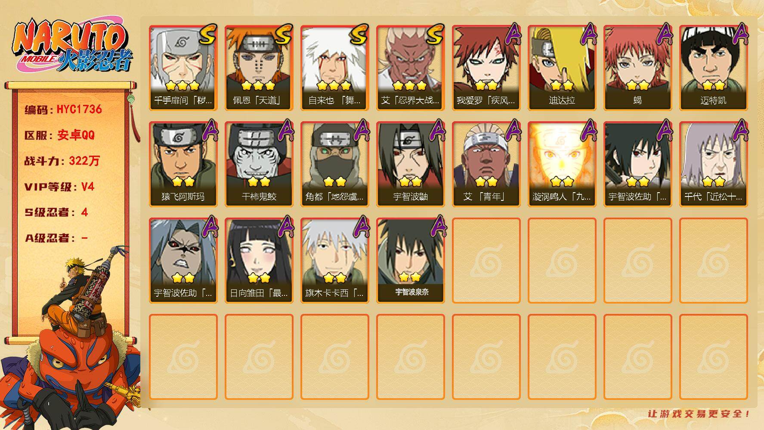Screen dimensions: 764x430
Task: Click the star rating on 自来也 card
Action: pyautogui.click(x=334, y=85)
